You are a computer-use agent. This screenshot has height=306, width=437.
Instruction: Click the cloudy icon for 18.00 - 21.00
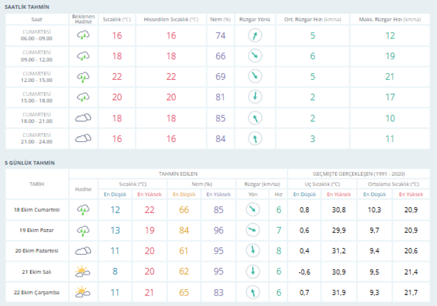[83, 118]
